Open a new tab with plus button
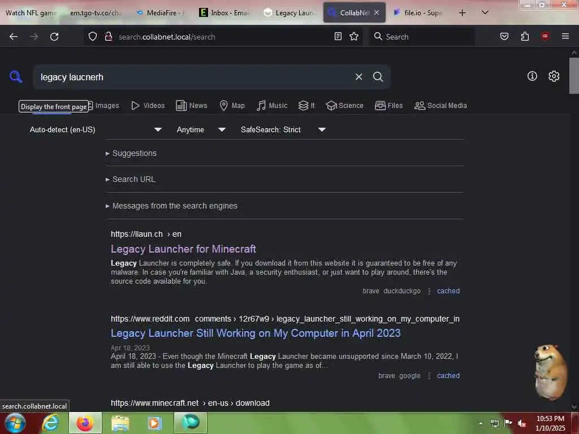This screenshot has width=579, height=434. (x=462, y=13)
